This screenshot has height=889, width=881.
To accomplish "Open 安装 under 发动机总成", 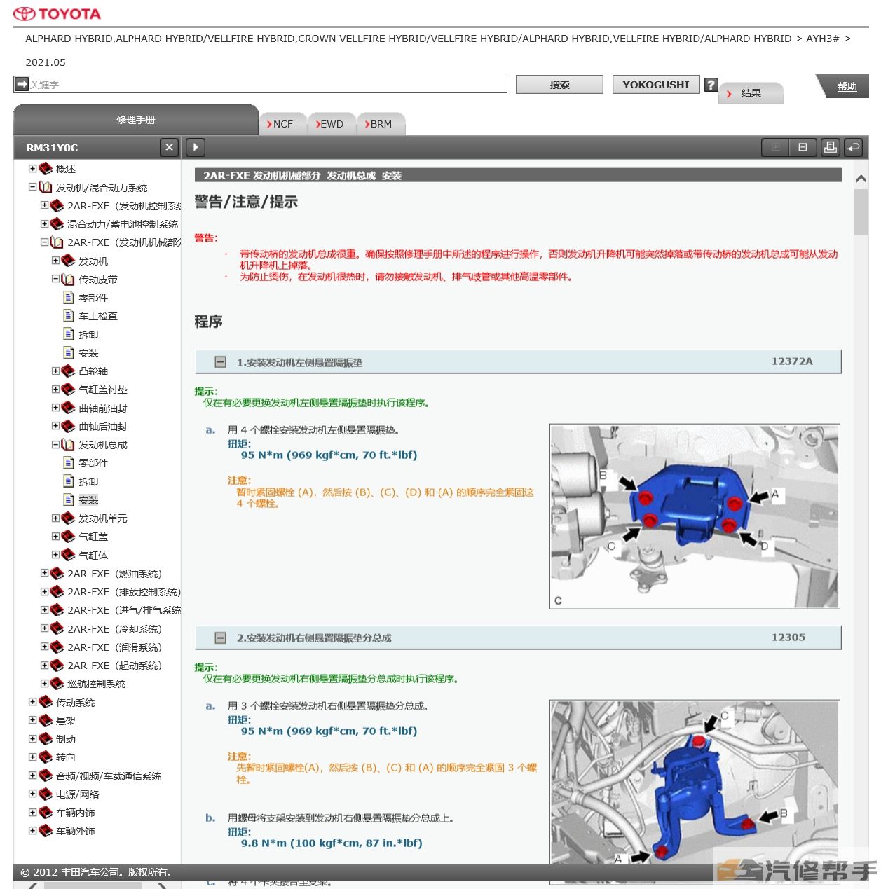I will (x=88, y=499).
